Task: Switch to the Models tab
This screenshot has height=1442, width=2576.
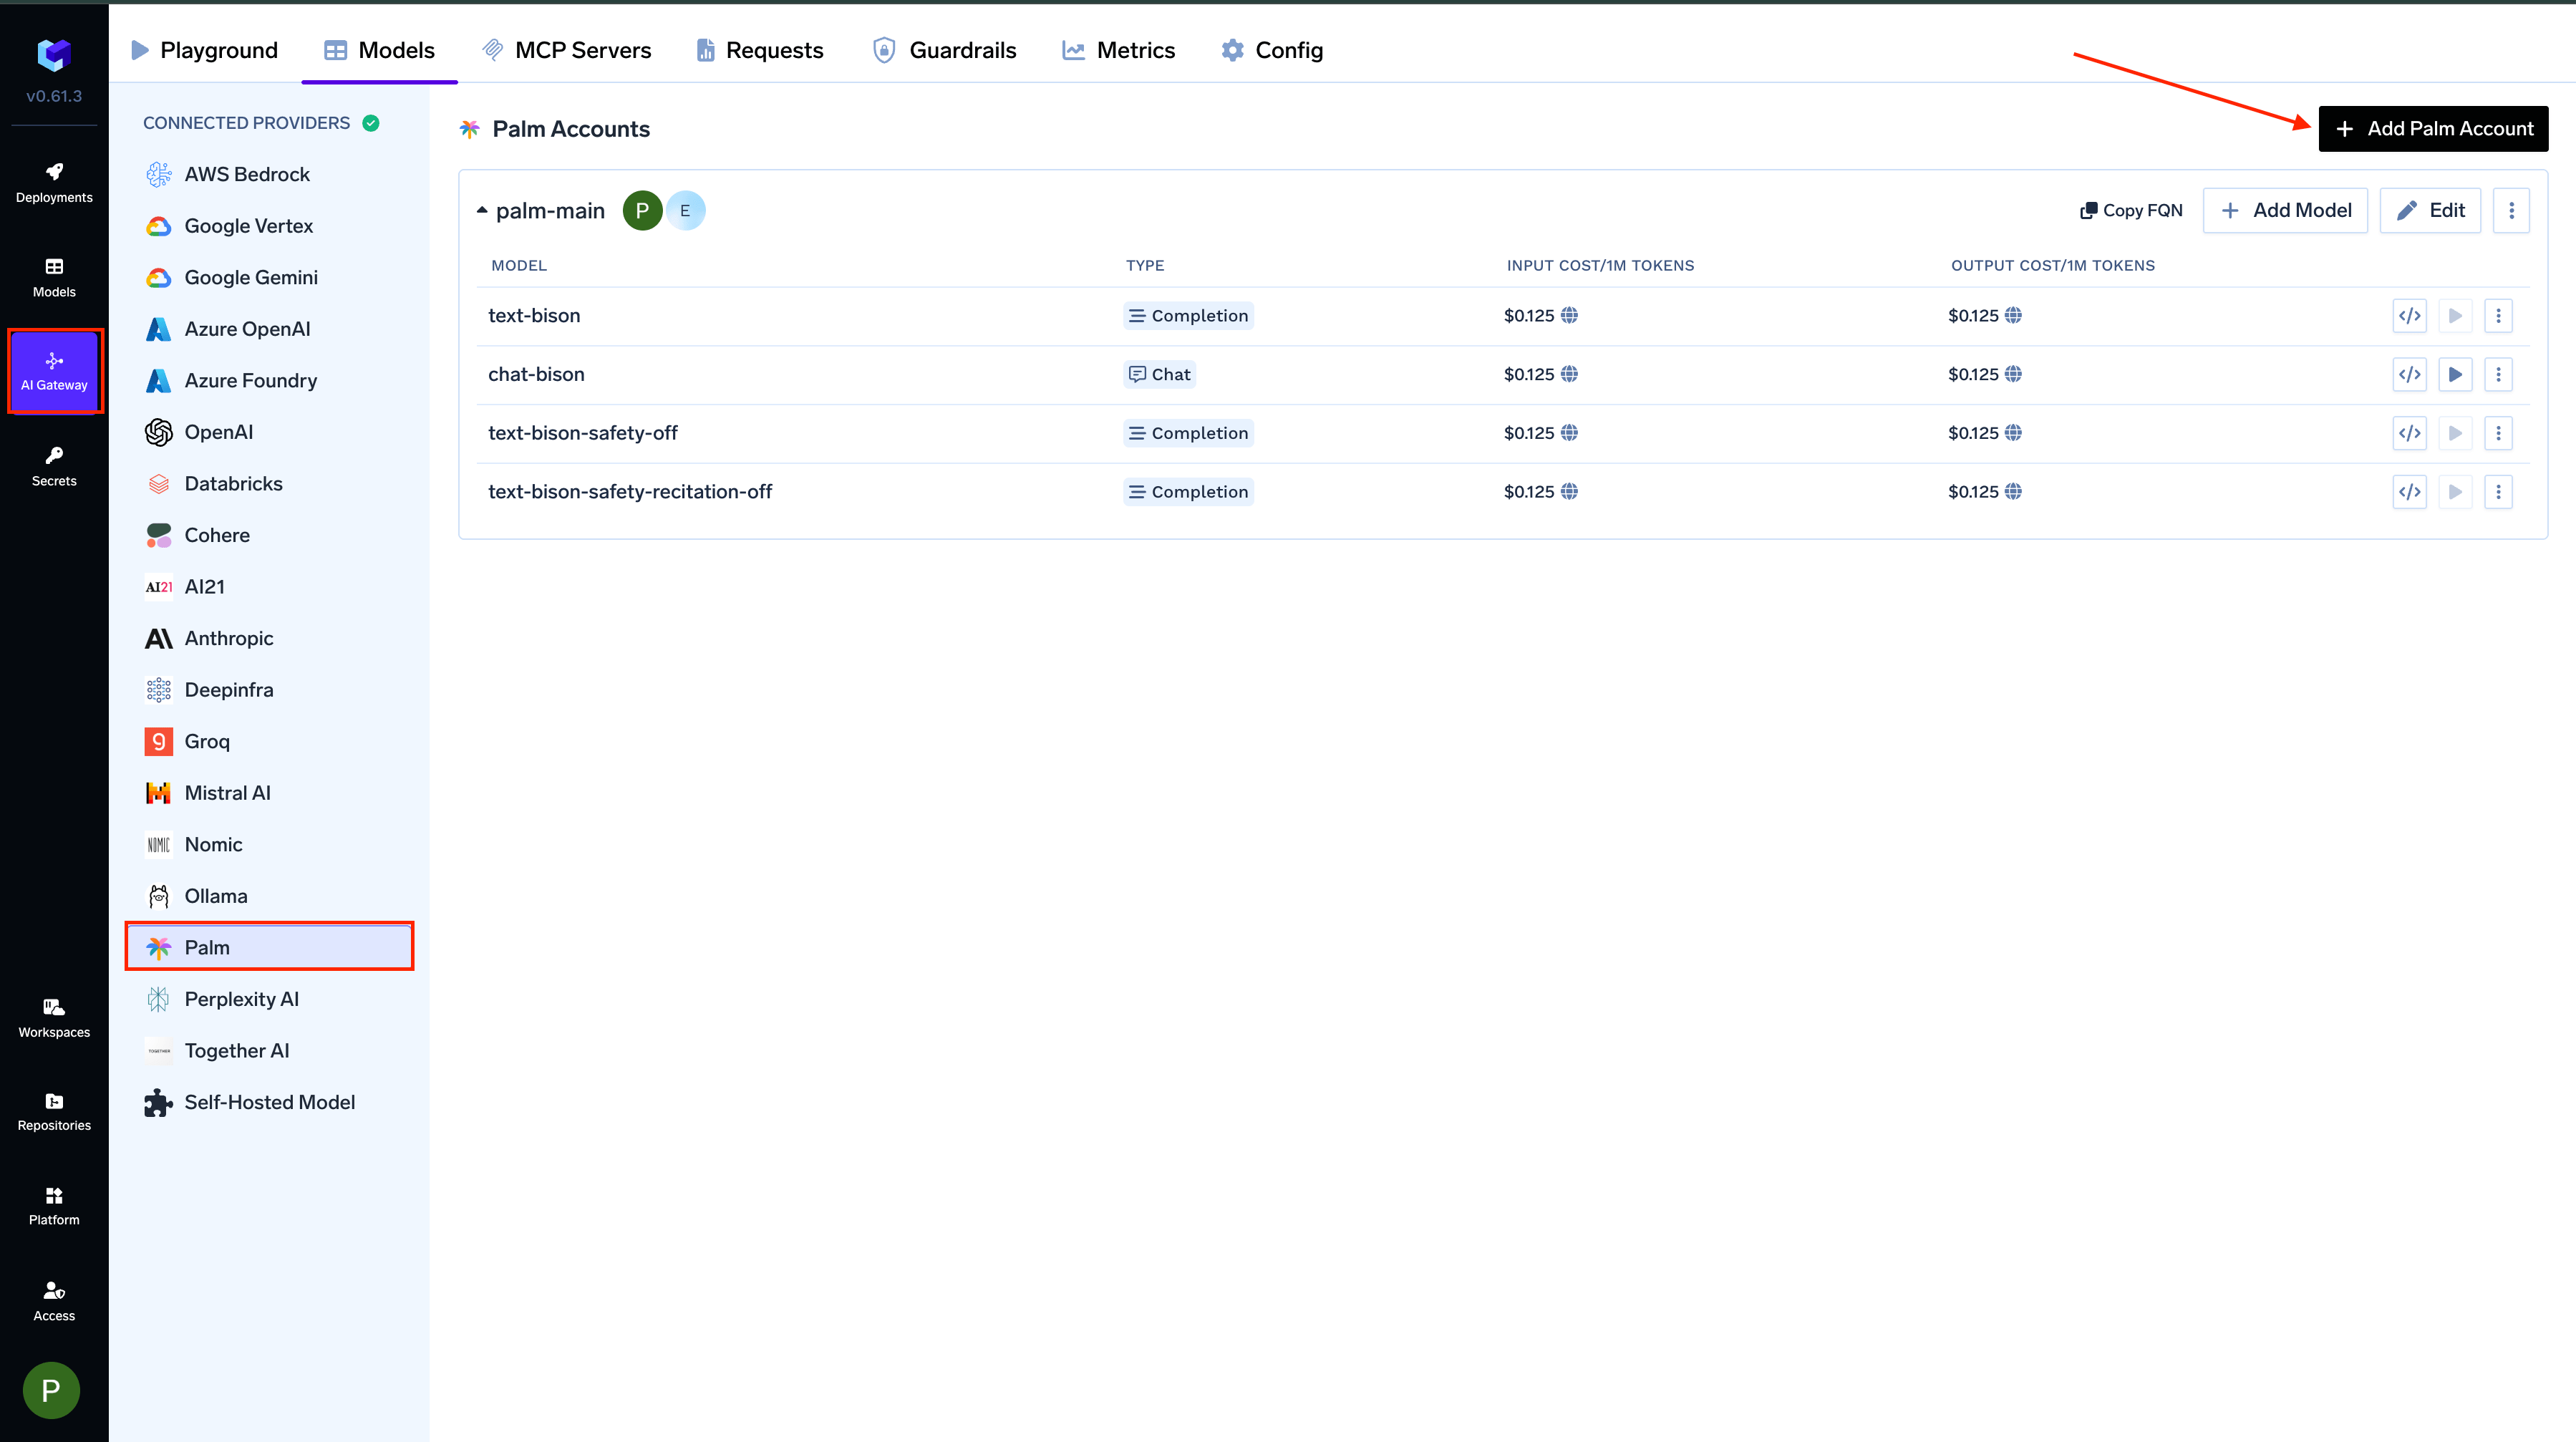Action: click(x=379, y=50)
